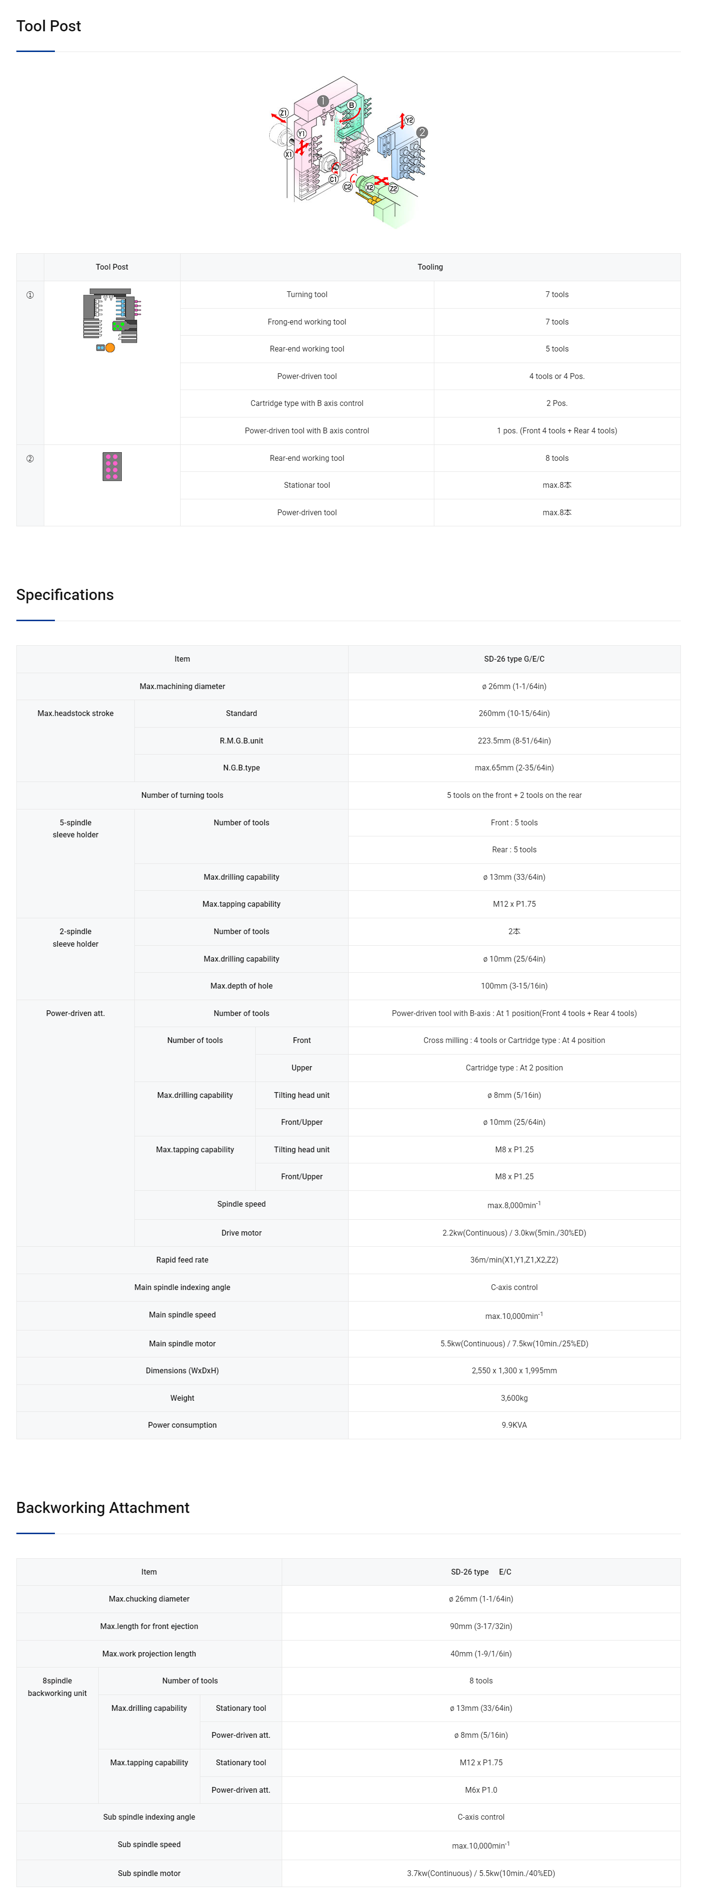
Task: Click the pink-dotted tool post 2 image
Action: click(112, 466)
